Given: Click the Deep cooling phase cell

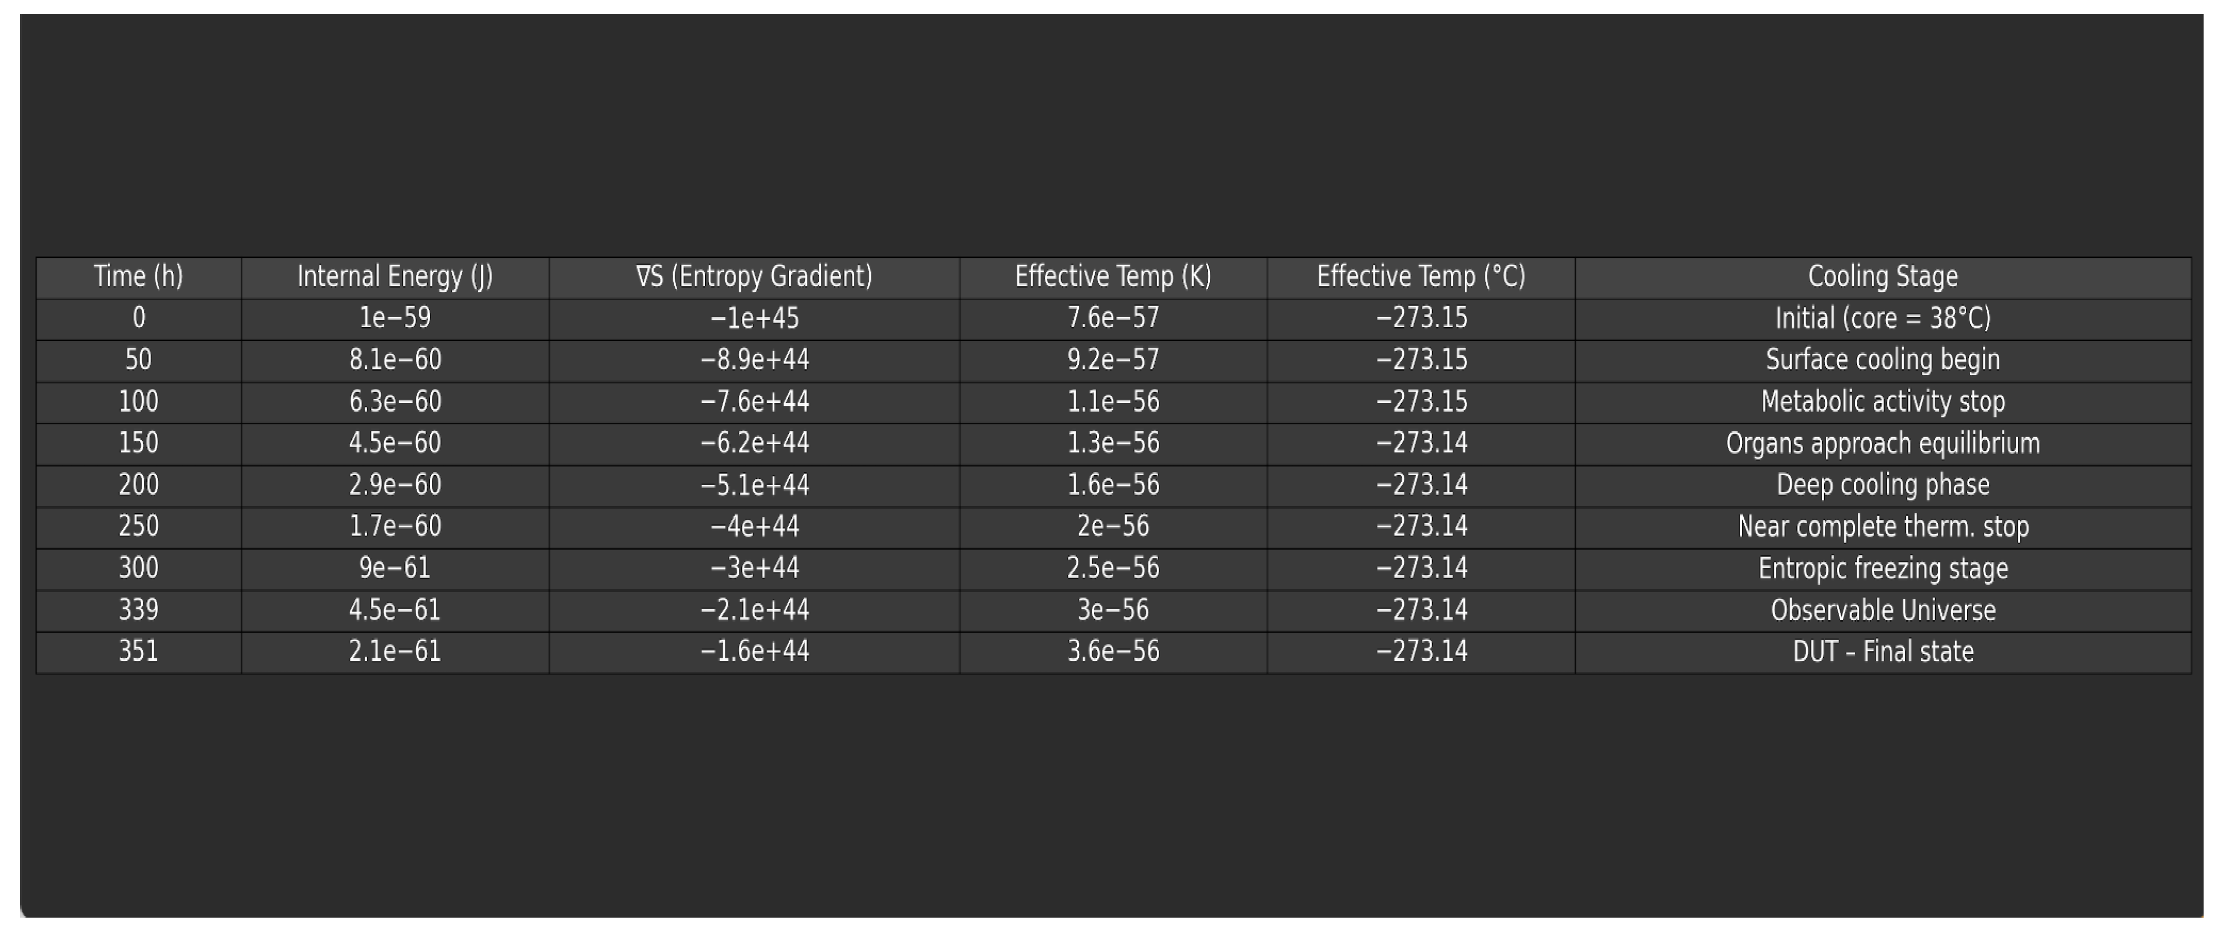Looking at the screenshot, I should coord(1883,484).
